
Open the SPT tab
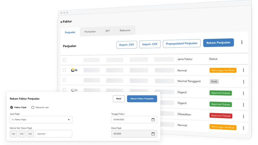(107, 31)
